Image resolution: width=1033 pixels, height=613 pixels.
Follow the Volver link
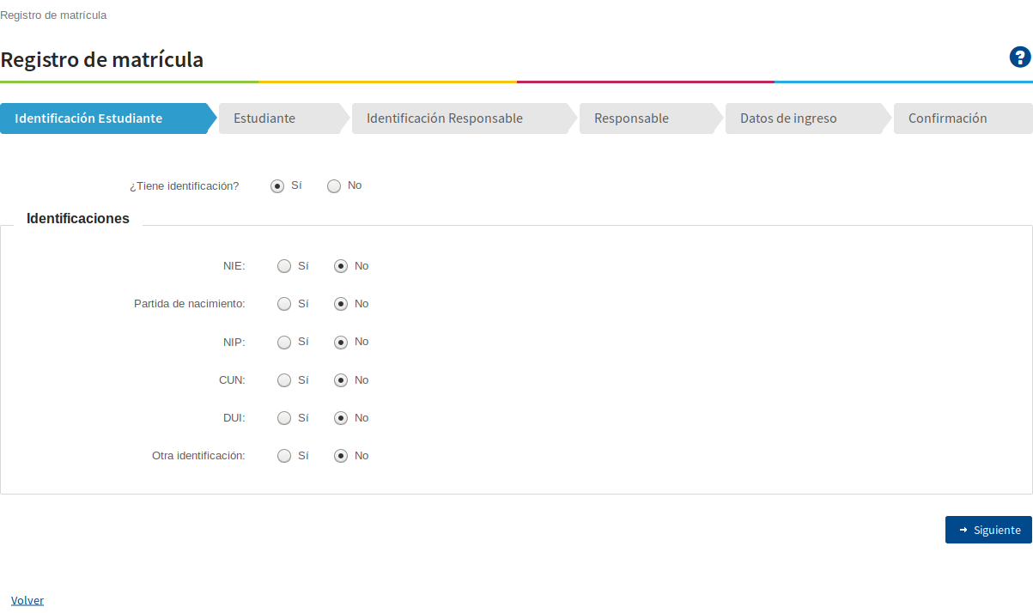27,600
